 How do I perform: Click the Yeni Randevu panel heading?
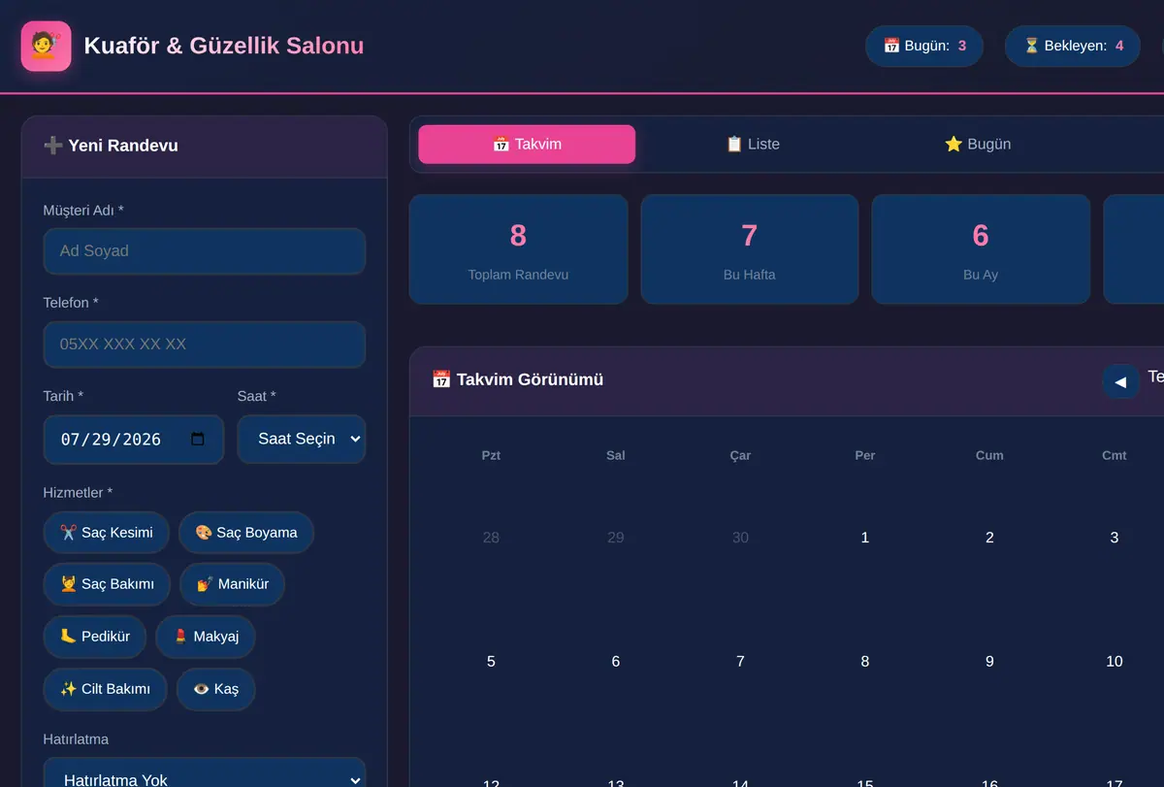(111, 146)
